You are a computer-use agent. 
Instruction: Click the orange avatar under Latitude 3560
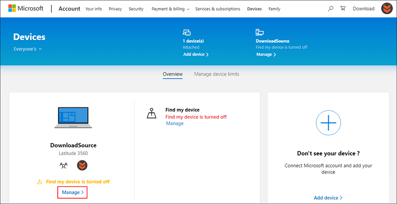point(82,165)
